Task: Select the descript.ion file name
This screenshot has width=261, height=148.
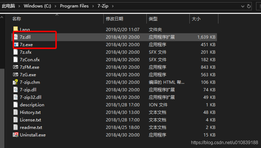Action: click(32, 105)
